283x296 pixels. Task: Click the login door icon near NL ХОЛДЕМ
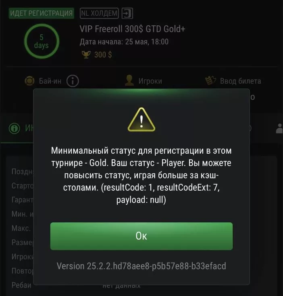pyautogui.click(x=127, y=13)
